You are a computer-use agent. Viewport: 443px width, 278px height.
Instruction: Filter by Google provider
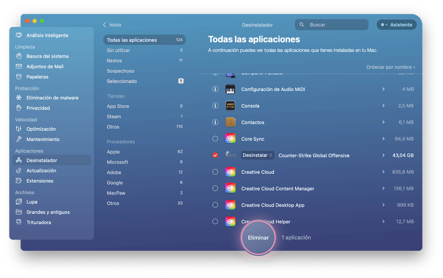click(145, 183)
